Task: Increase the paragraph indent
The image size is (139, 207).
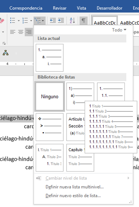Action: click(x=61, y=21)
